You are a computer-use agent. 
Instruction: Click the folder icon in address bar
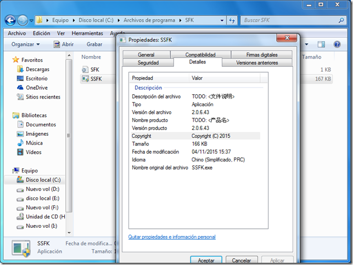pos(40,20)
